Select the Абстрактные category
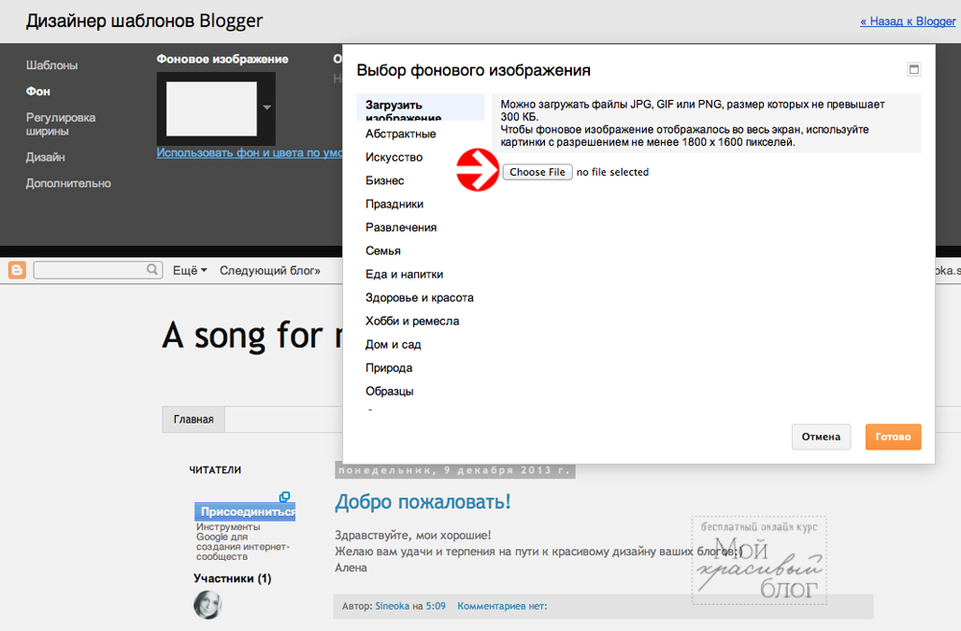Image resolution: width=961 pixels, height=631 pixels. tap(401, 133)
